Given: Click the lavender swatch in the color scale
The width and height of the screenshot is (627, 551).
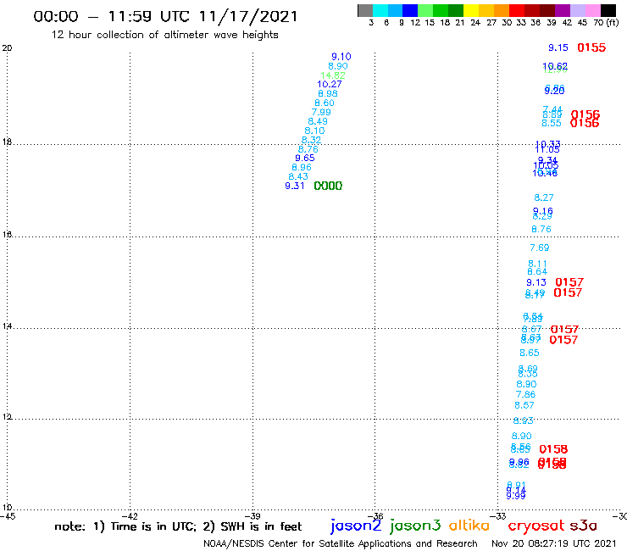Looking at the screenshot, I should click(x=578, y=10).
